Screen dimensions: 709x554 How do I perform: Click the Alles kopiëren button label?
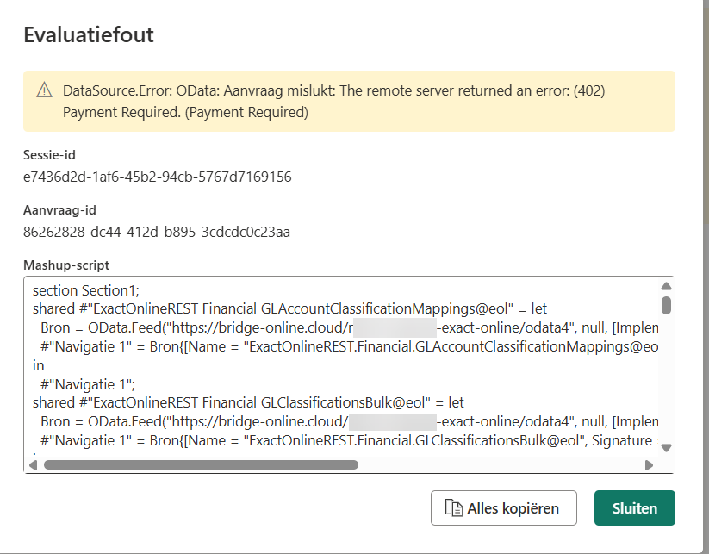(x=513, y=508)
